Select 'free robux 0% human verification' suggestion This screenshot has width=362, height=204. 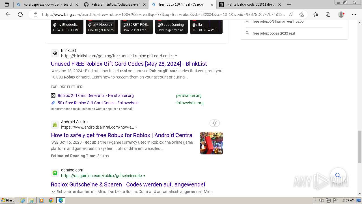[x=279, y=22]
